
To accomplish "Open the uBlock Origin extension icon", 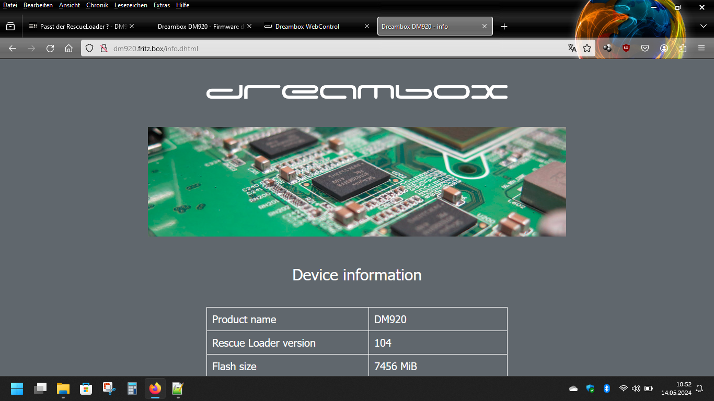I will pos(626,48).
